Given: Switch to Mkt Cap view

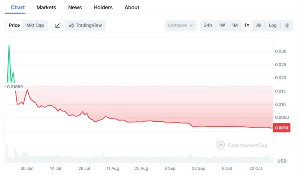Looking at the screenshot, I should (x=35, y=25).
